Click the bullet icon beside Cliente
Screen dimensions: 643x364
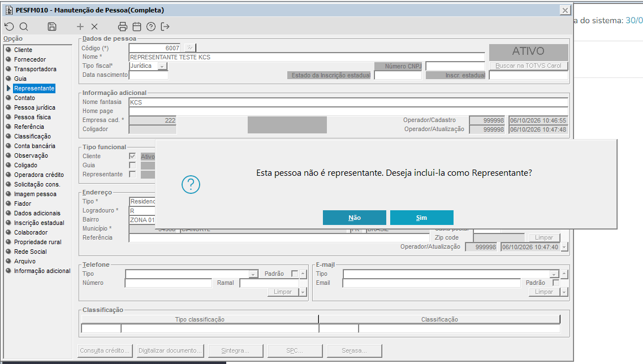(x=8, y=50)
